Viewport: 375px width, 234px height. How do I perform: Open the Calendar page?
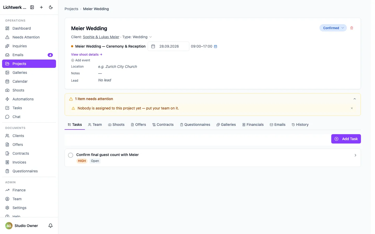click(x=29, y=81)
